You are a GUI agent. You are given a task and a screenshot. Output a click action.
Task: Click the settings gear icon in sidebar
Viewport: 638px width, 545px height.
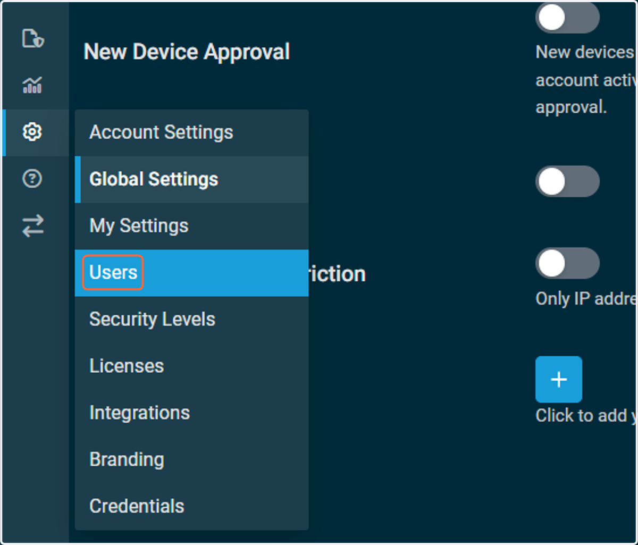pos(32,131)
